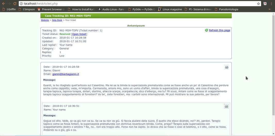This screenshot has width=275, height=136.
Task: Print the Your name reply with printer icon
Action: point(227,106)
